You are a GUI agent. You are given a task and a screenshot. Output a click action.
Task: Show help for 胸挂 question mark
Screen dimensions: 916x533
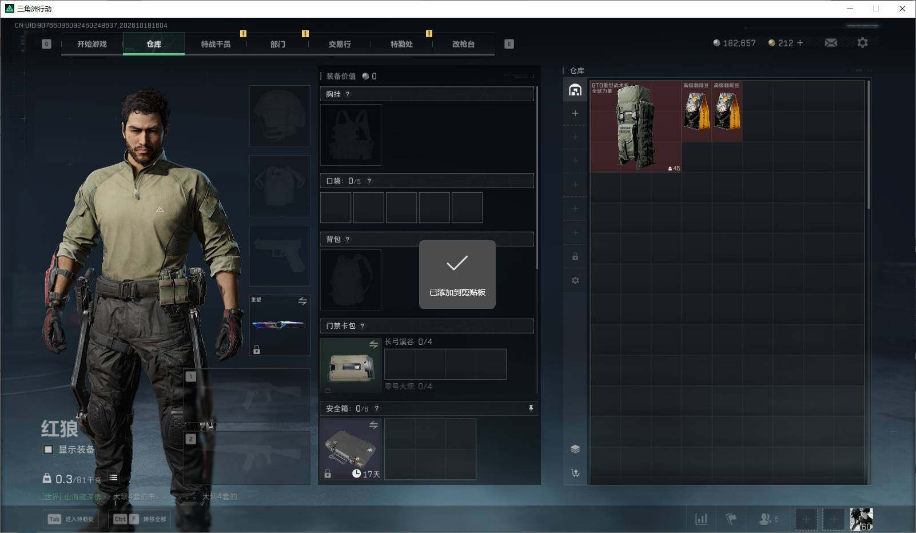[348, 94]
